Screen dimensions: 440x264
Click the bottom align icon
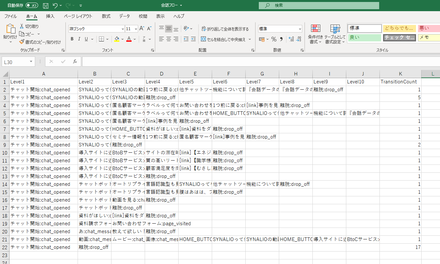[x=176, y=29]
